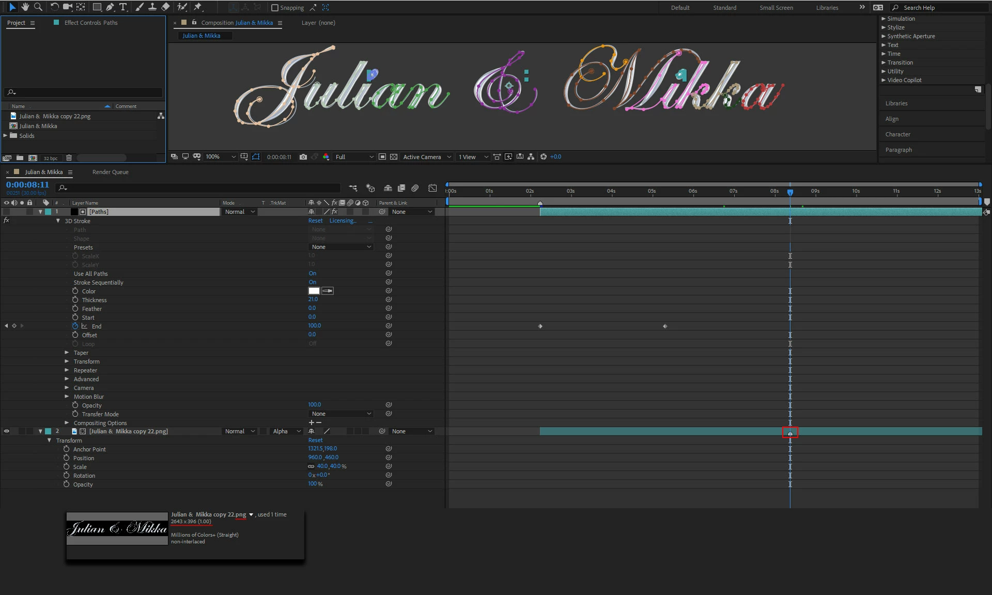
Task: Click the 3D Stroke Reset link
Action: [x=315, y=221]
